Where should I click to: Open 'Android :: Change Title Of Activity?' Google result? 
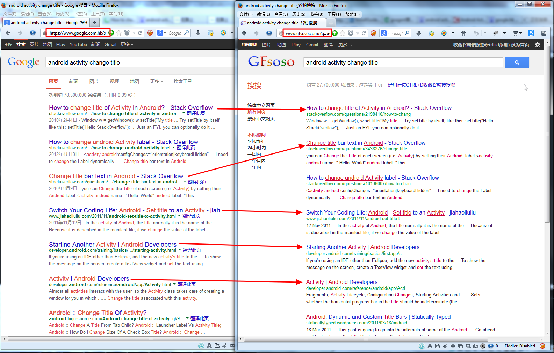[x=98, y=313]
